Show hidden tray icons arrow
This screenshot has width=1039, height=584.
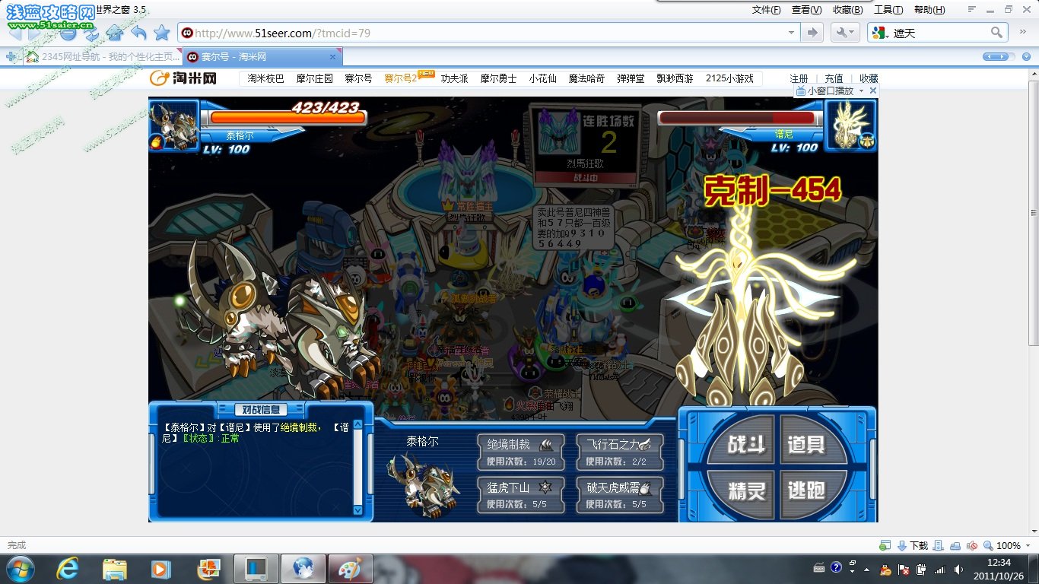coord(867,569)
